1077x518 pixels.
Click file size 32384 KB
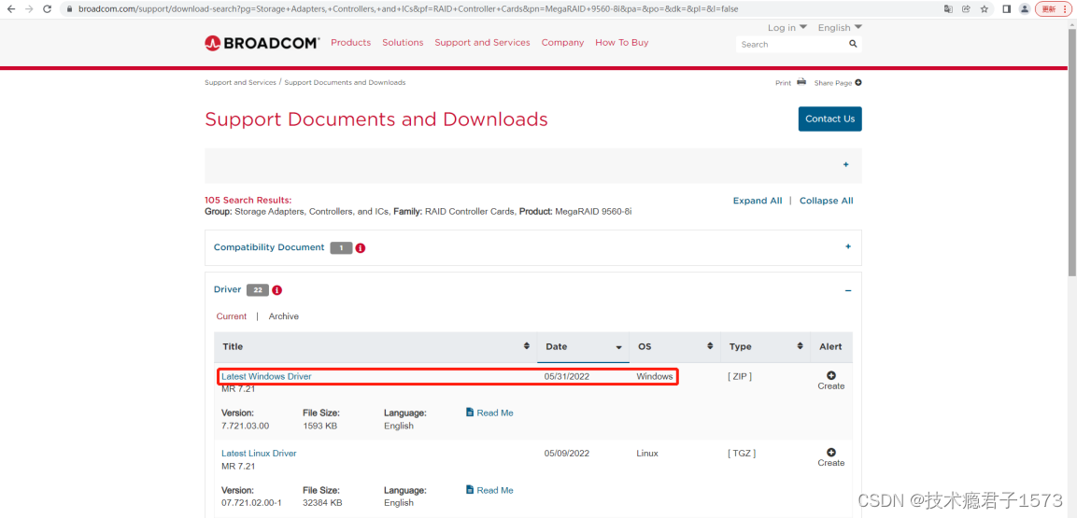click(322, 503)
